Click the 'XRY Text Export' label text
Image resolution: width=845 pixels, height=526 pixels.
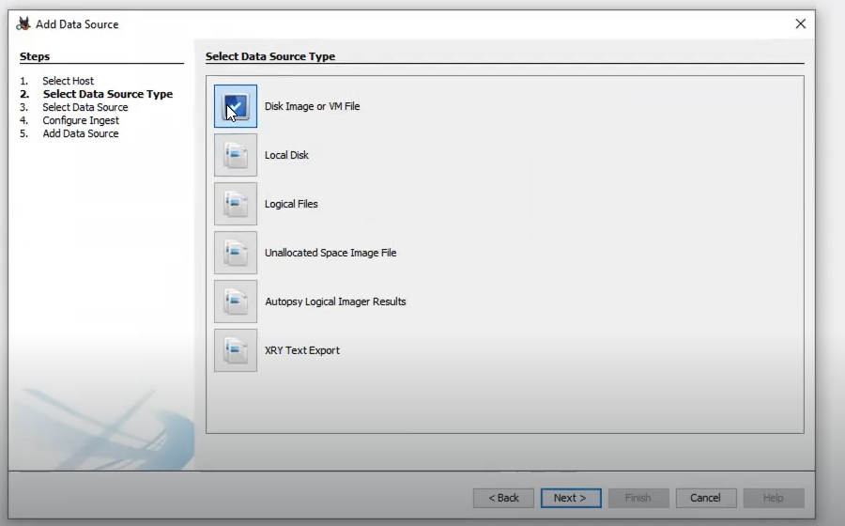click(x=301, y=350)
